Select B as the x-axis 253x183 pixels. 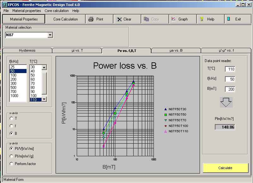(11, 134)
